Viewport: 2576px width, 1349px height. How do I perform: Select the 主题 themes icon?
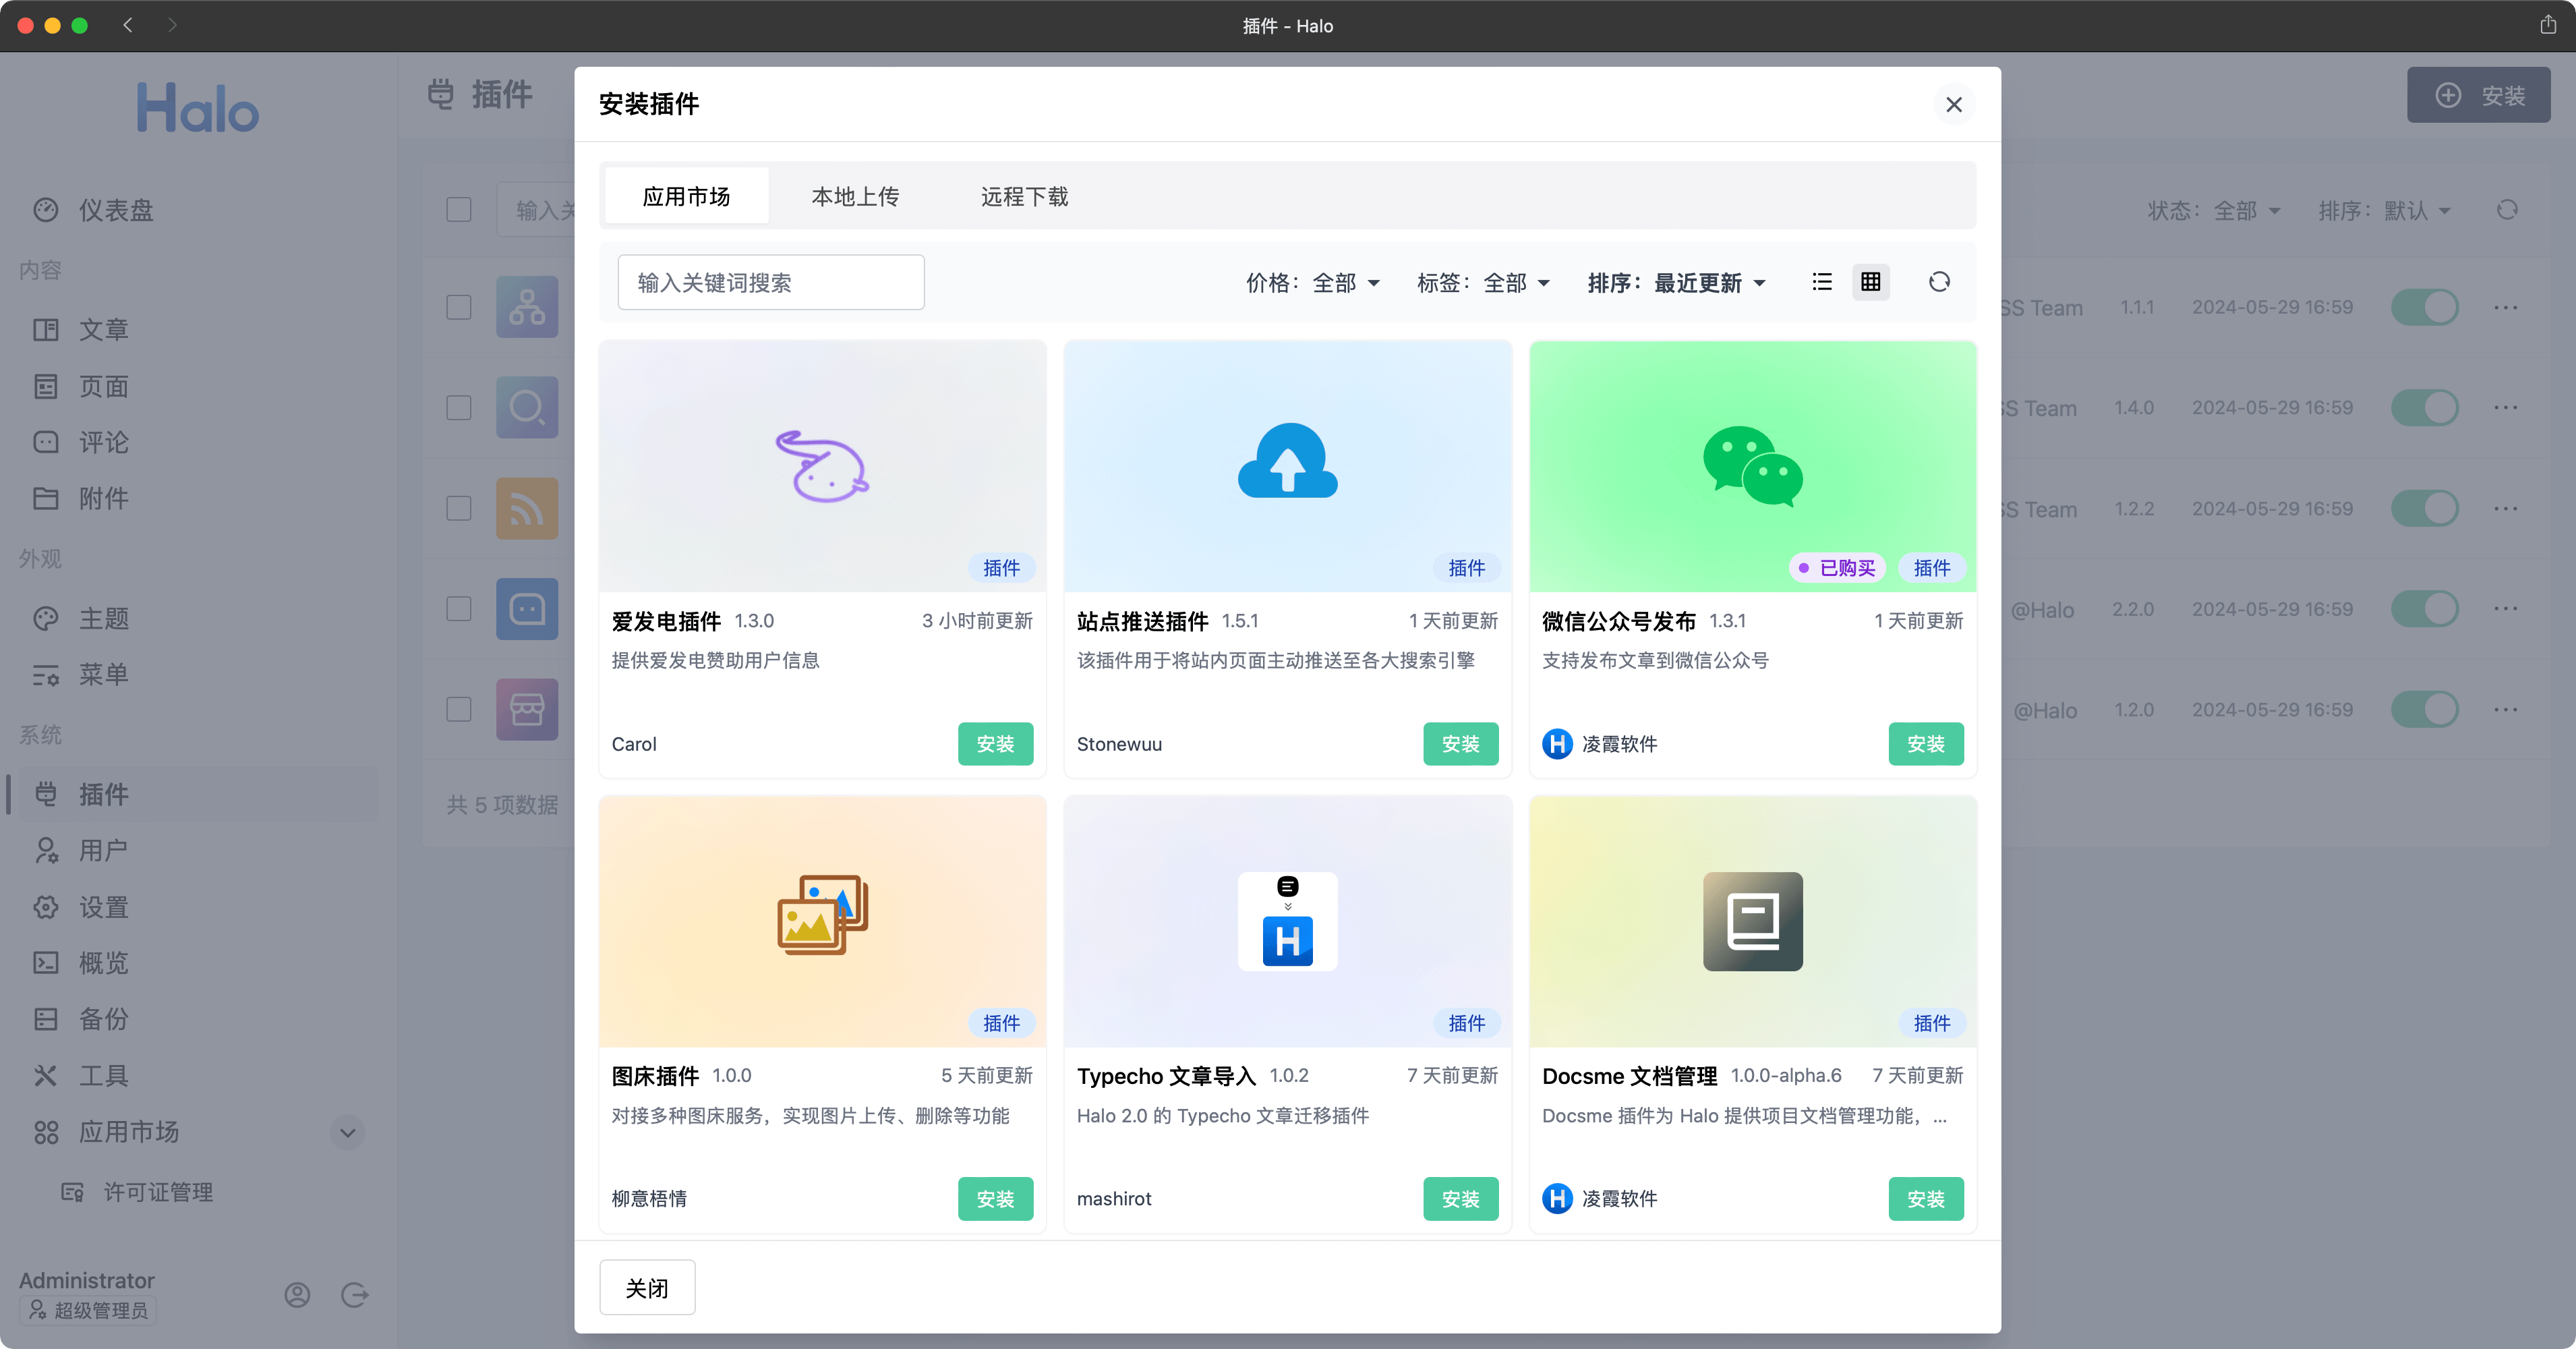click(46, 618)
